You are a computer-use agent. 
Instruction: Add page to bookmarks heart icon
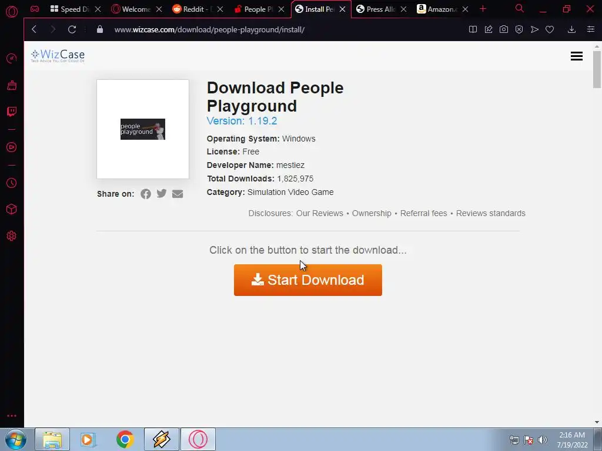tap(550, 29)
